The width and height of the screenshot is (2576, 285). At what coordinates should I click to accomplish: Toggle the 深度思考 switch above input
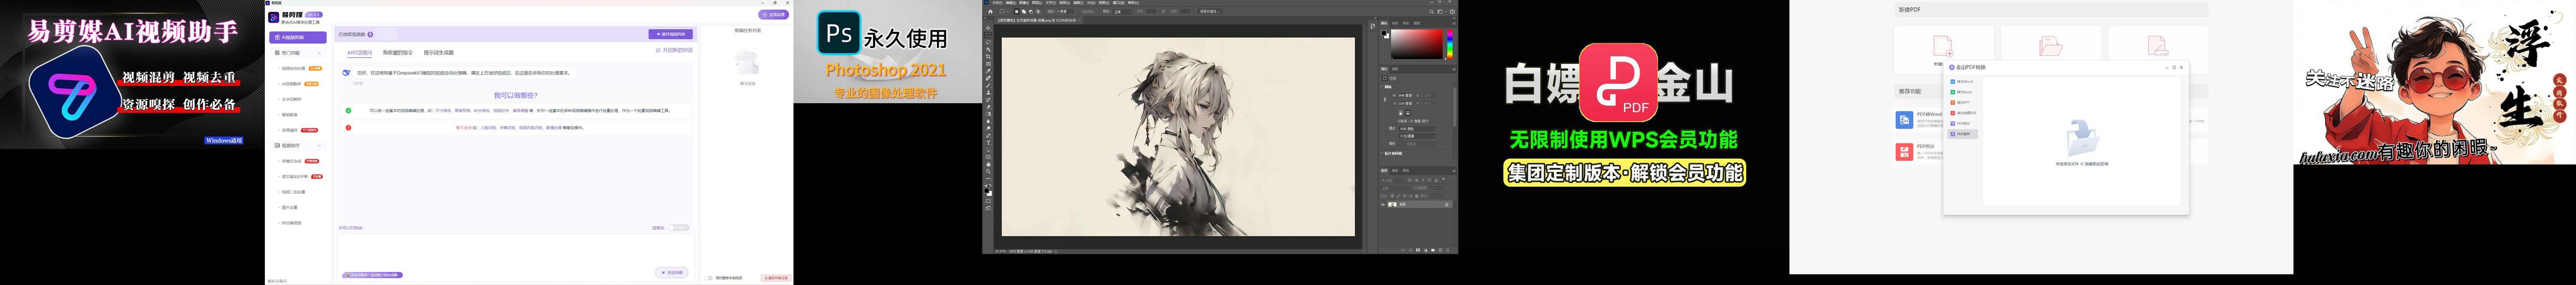tap(680, 228)
